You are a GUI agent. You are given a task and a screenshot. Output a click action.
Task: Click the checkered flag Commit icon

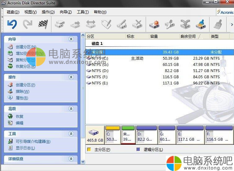(x=43, y=24)
